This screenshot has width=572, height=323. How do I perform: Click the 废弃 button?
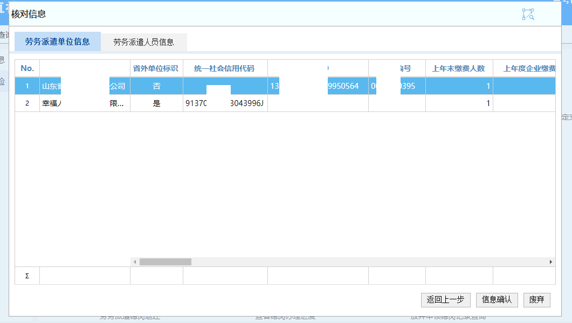(x=536, y=300)
